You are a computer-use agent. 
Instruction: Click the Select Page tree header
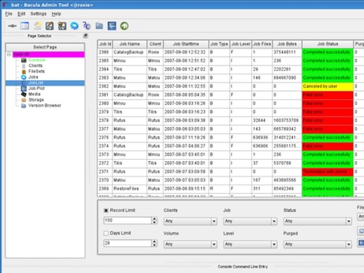(45, 47)
